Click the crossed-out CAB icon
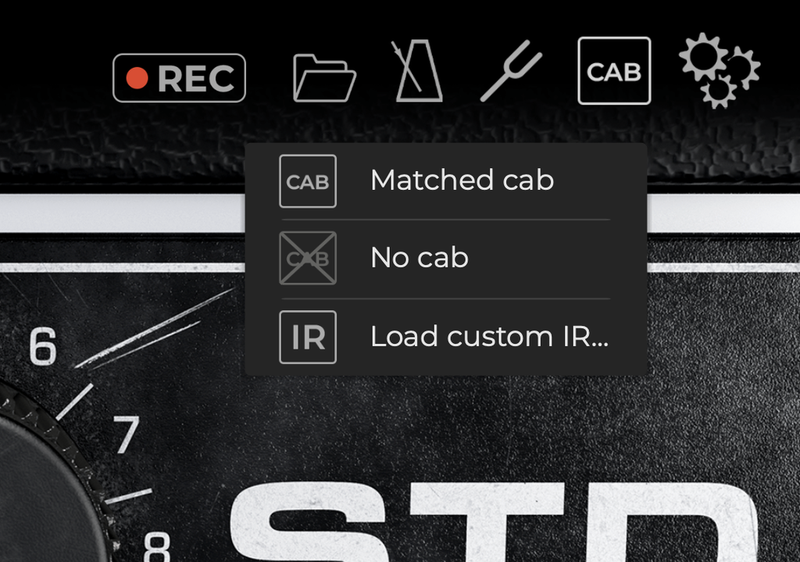This screenshot has width=800, height=562. 308,258
